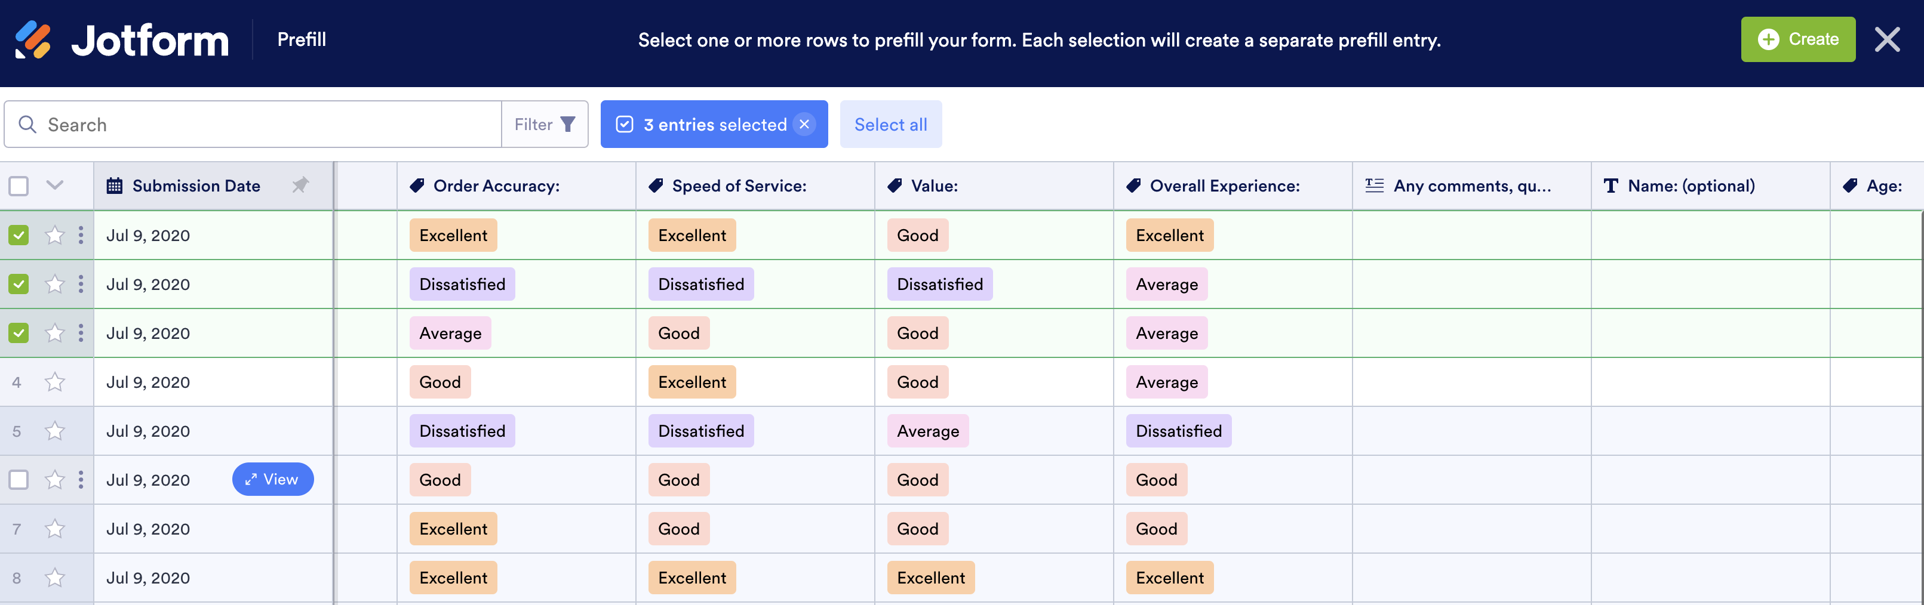Screen dimensions: 1924x605
Task: Star the first row entry
Action: (54, 236)
